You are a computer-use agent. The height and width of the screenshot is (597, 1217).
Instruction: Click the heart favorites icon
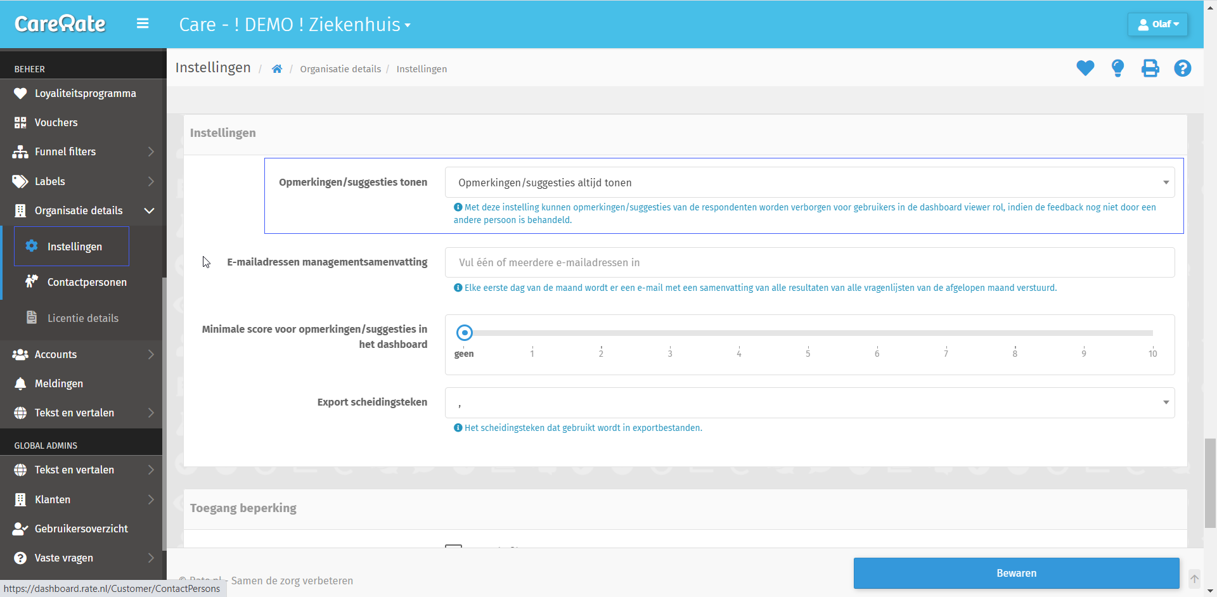(x=1085, y=68)
